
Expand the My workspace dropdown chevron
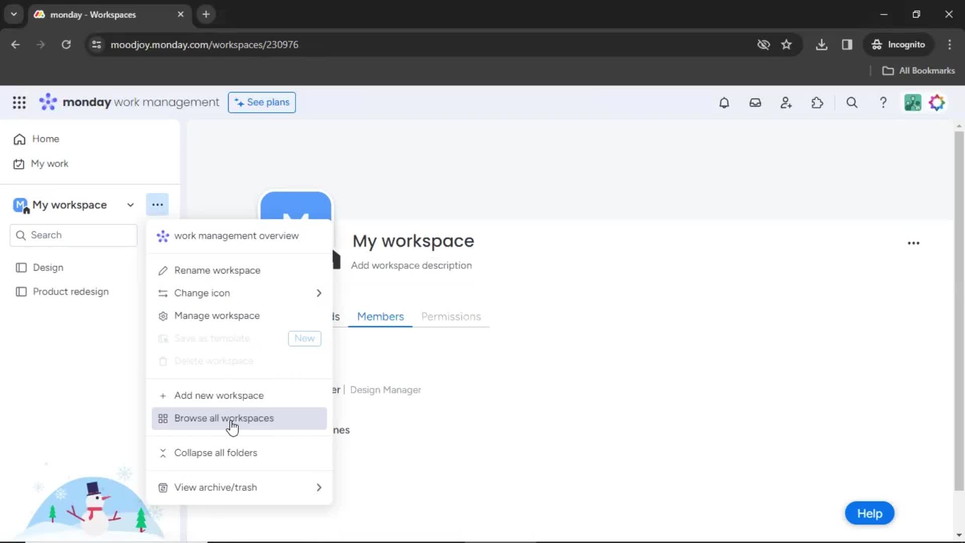pyautogui.click(x=130, y=204)
